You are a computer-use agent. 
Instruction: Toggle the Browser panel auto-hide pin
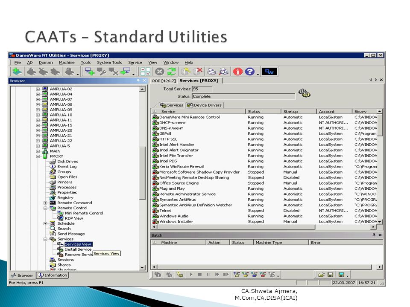point(138,81)
